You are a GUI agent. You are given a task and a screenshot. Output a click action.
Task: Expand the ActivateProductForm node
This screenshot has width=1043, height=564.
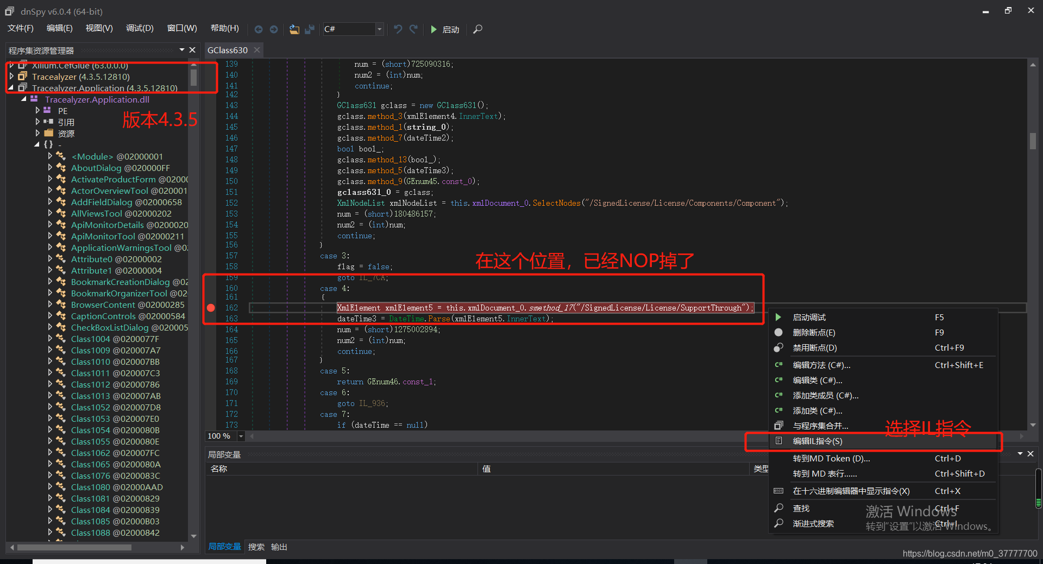[51, 180]
